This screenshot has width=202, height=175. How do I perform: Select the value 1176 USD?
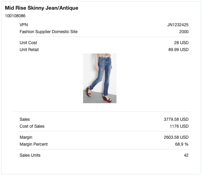(179, 126)
